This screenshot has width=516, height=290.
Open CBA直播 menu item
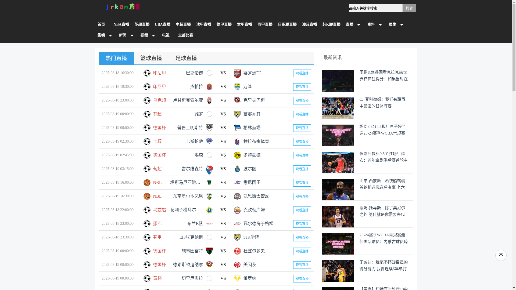tap(163, 25)
